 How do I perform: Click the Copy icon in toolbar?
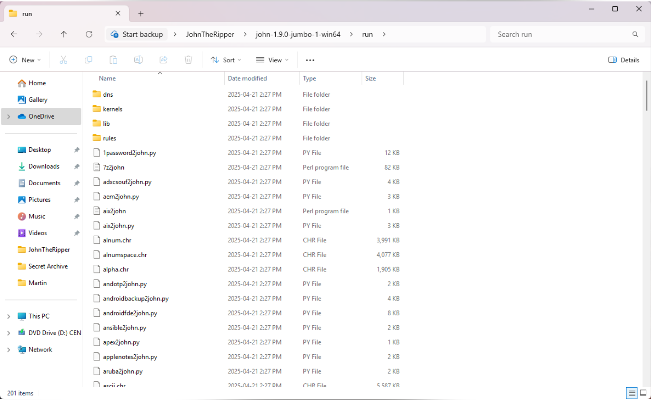(88, 60)
